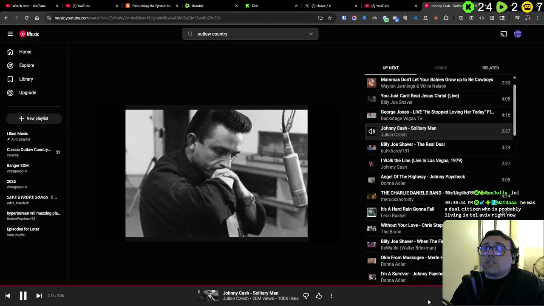Click the address bar URL
The width and height of the screenshot is (544, 306).
pyautogui.click(x=137, y=18)
